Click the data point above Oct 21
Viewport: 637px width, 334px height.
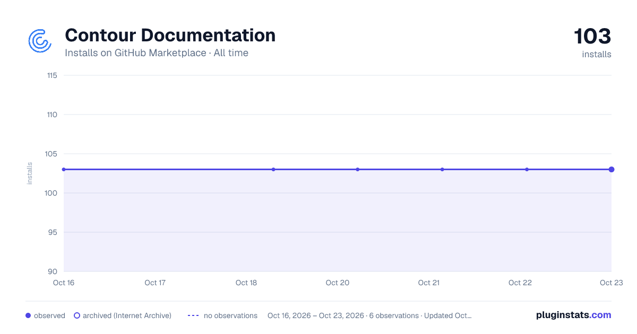(442, 170)
